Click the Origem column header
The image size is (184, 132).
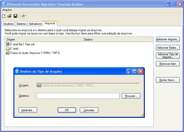43,40
